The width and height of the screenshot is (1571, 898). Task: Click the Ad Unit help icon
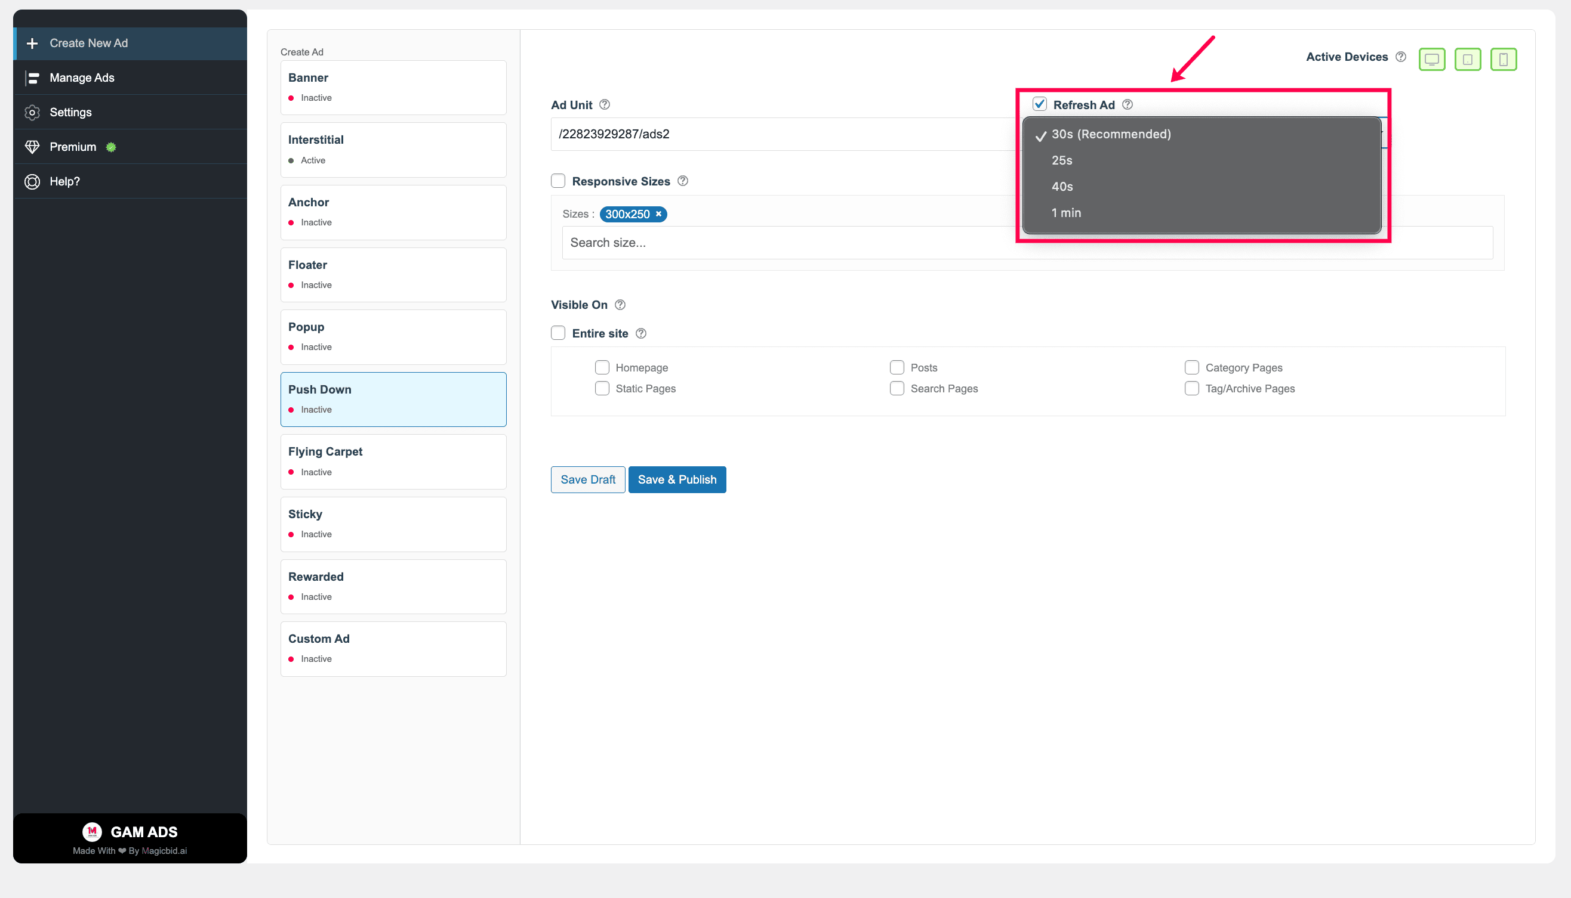[x=604, y=105]
